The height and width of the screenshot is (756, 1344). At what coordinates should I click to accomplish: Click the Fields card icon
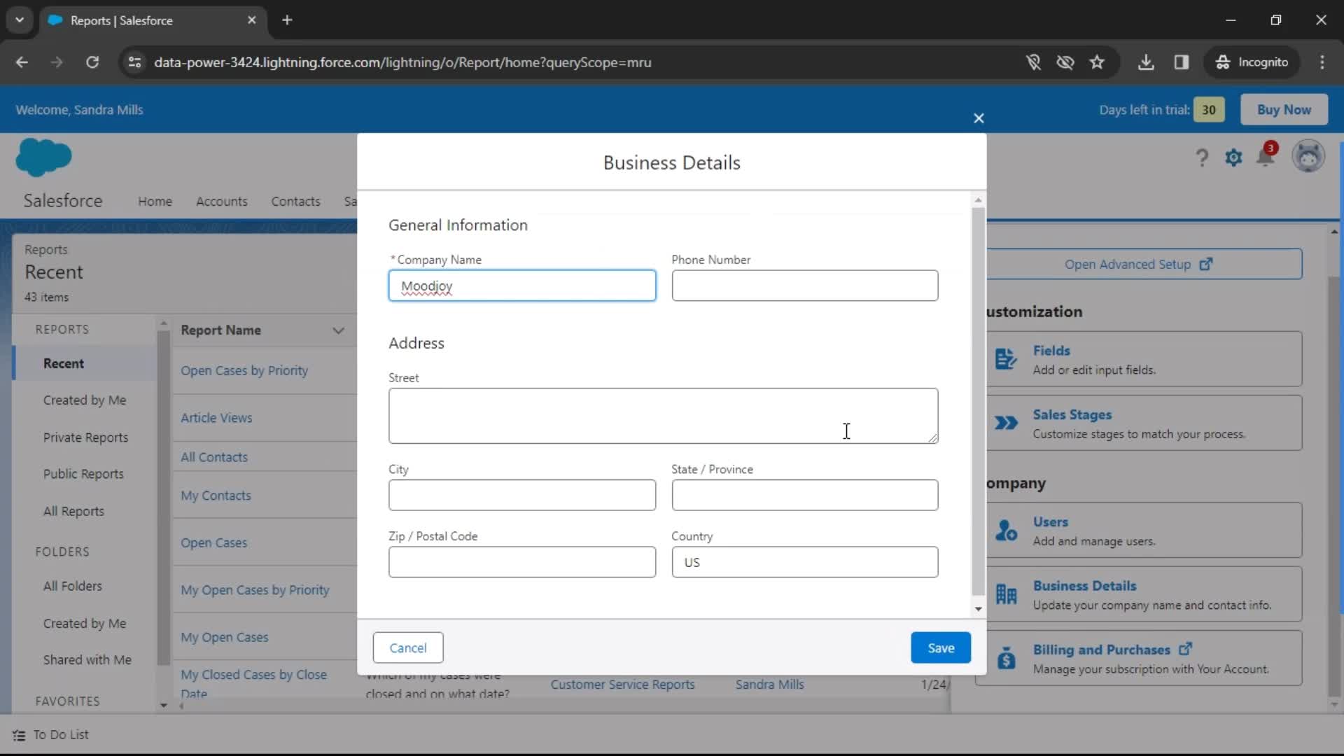1006,359
